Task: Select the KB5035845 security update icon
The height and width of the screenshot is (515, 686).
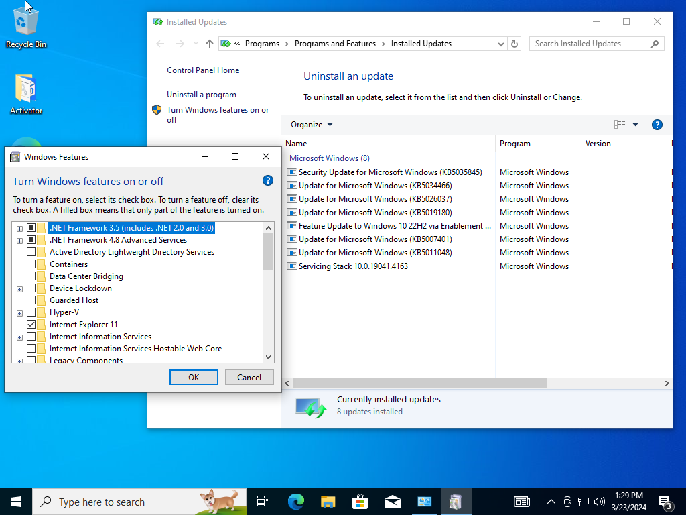Action: tap(292, 172)
